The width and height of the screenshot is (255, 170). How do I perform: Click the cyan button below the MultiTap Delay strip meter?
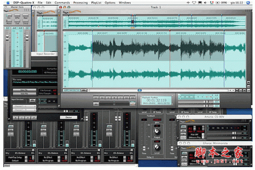34,145
